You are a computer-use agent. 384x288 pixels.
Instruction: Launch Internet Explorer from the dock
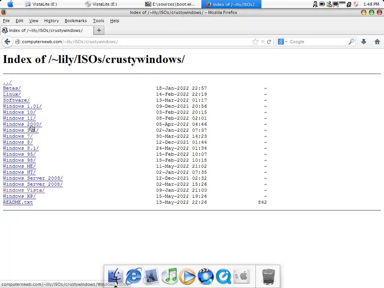[133, 276]
